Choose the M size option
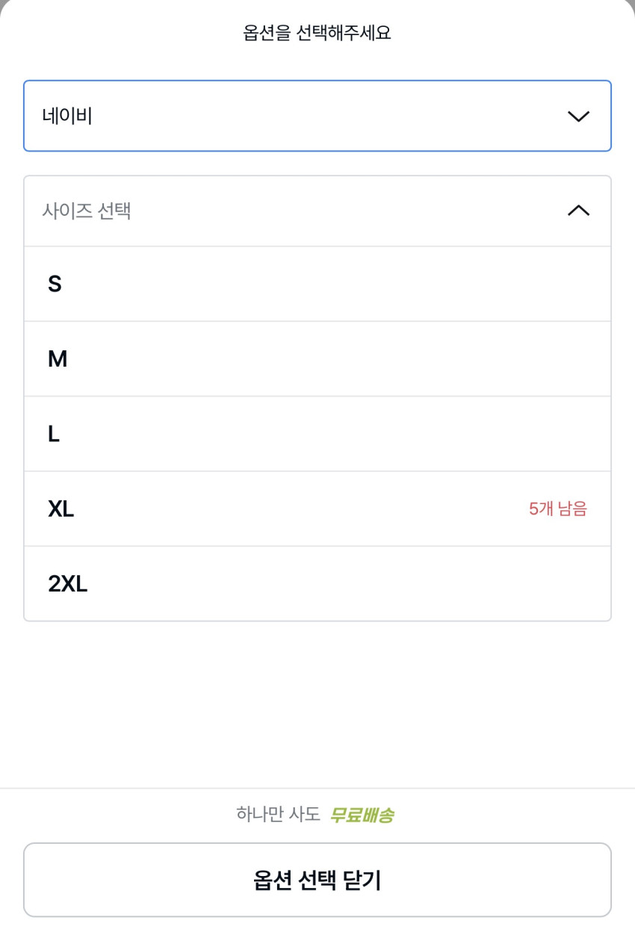Image resolution: width=635 pixels, height=938 pixels. 317,359
